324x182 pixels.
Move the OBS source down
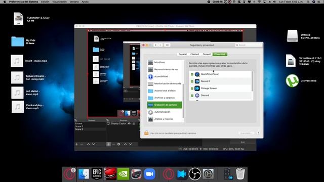[131, 144]
